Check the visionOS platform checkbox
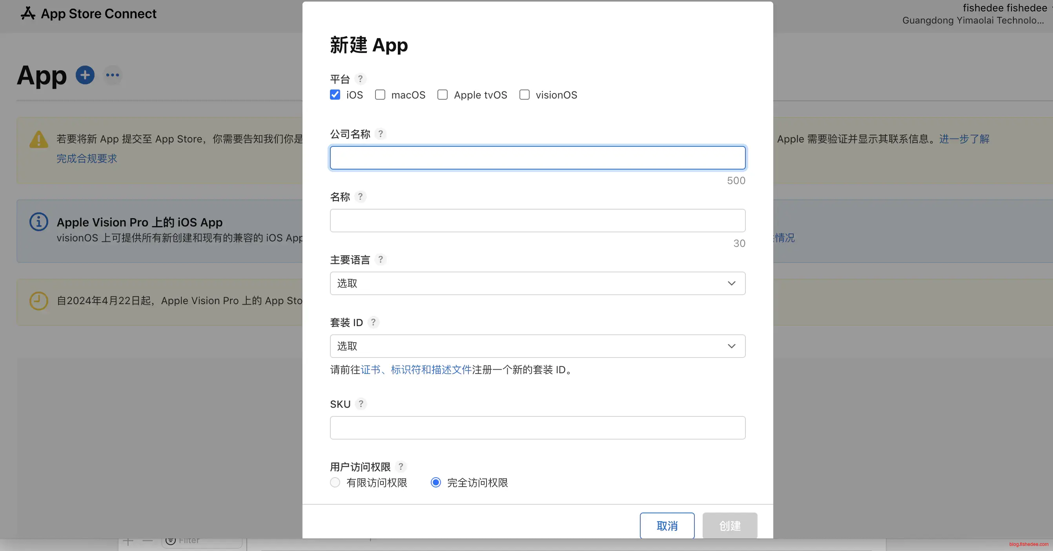1053x551 pixels. coord(525,95)
